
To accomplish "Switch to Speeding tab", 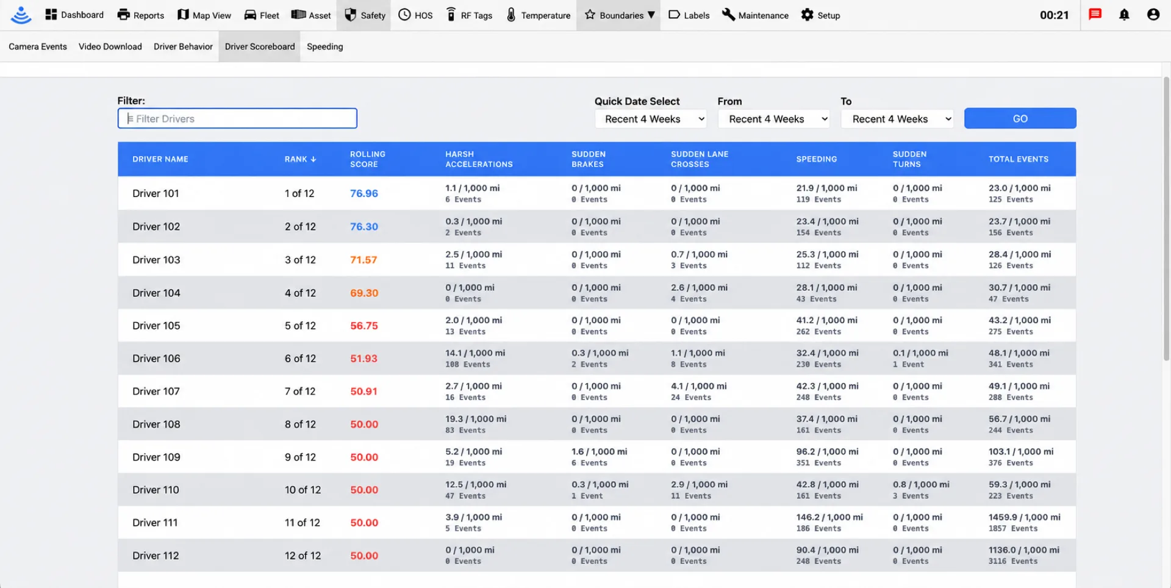I will click(x=325, y=46).
